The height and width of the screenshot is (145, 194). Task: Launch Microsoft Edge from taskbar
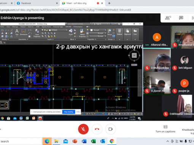[47, 141]
